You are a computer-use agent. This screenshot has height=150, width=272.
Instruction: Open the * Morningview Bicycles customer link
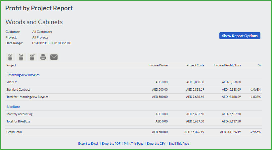pyautogui.click(x=23, y=75)
